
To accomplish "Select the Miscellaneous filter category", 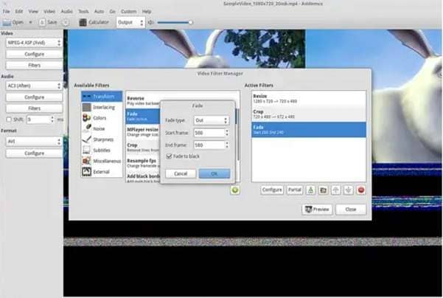I will point(102,161).
